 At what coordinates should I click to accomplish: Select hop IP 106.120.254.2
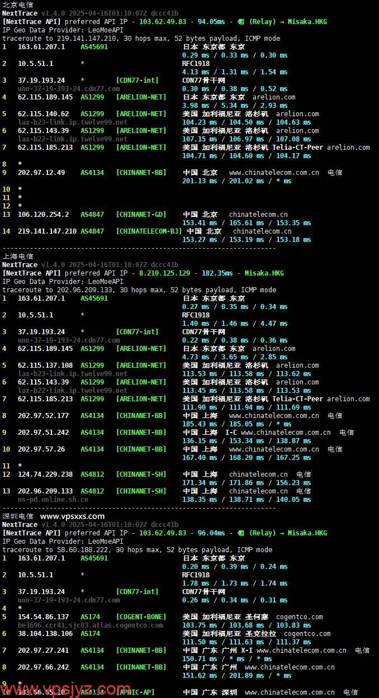click(44, 214)
